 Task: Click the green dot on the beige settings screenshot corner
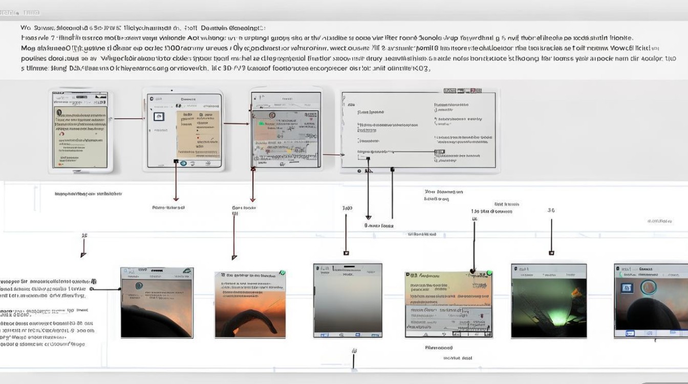(489, 273)
